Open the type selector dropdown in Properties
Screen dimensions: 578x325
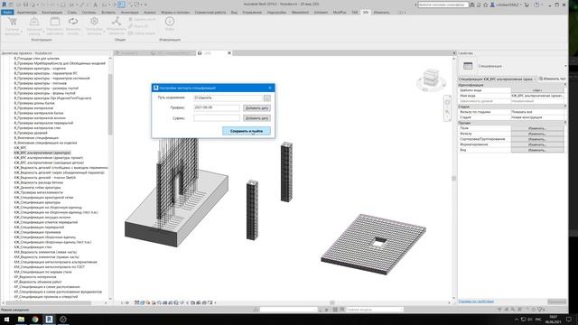565,66
